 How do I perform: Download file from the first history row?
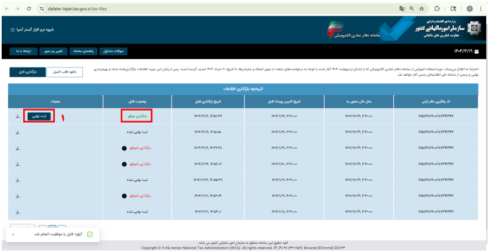click(18, 116)
